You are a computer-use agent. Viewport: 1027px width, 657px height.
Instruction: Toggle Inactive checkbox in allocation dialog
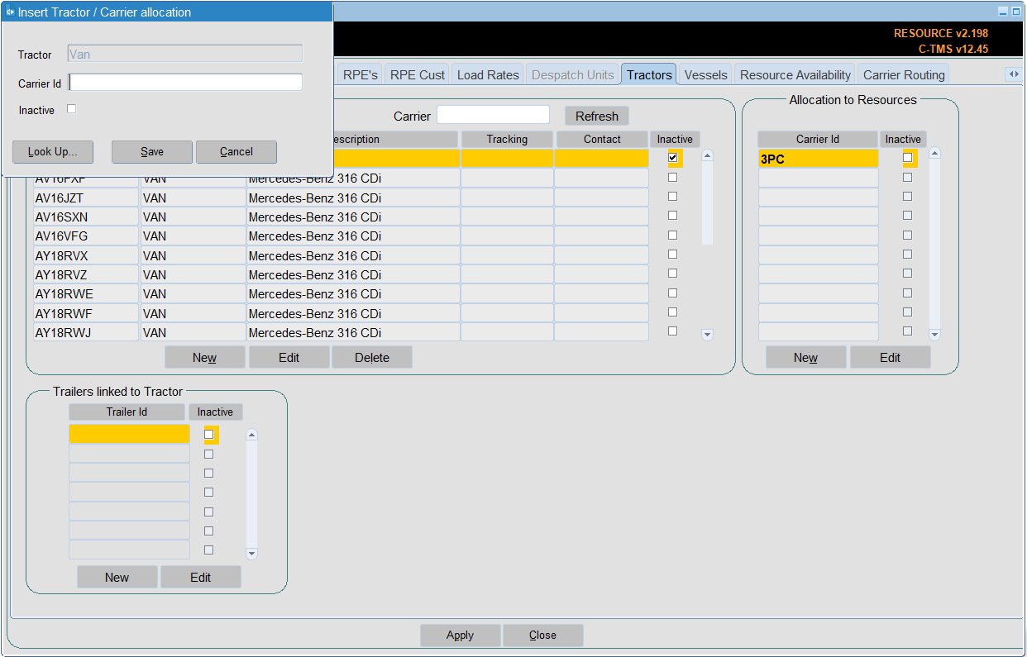pos(71,109)
